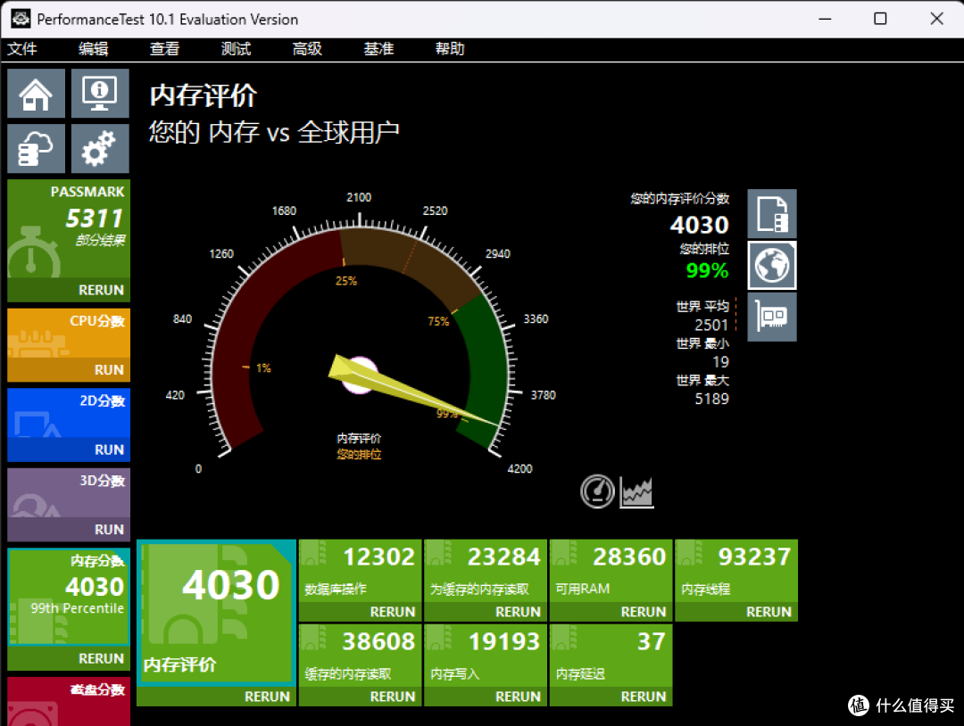Select the hardware card comparison icon
The height and width of the screenshot is (726, 964).
tap(772, 317)
